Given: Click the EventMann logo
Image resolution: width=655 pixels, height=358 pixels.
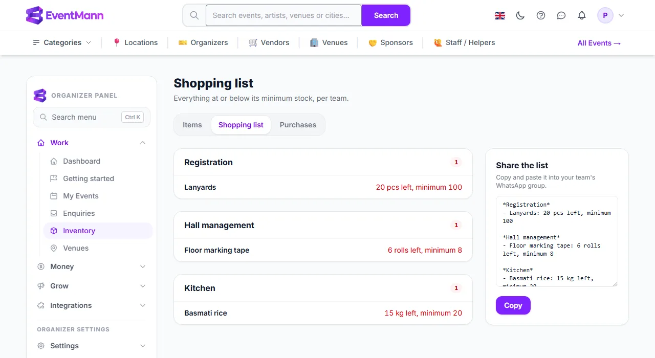Looking at the screenshot, I should 64,15.
